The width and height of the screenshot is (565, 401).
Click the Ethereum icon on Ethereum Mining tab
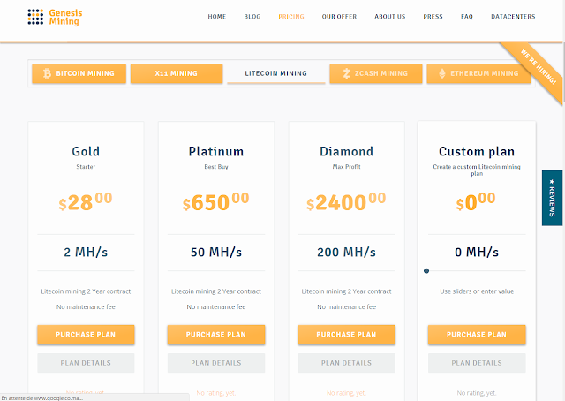click(x=442, y=73)
